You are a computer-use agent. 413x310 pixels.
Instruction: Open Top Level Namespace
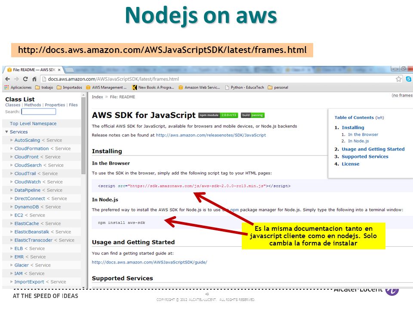[33, 124]
